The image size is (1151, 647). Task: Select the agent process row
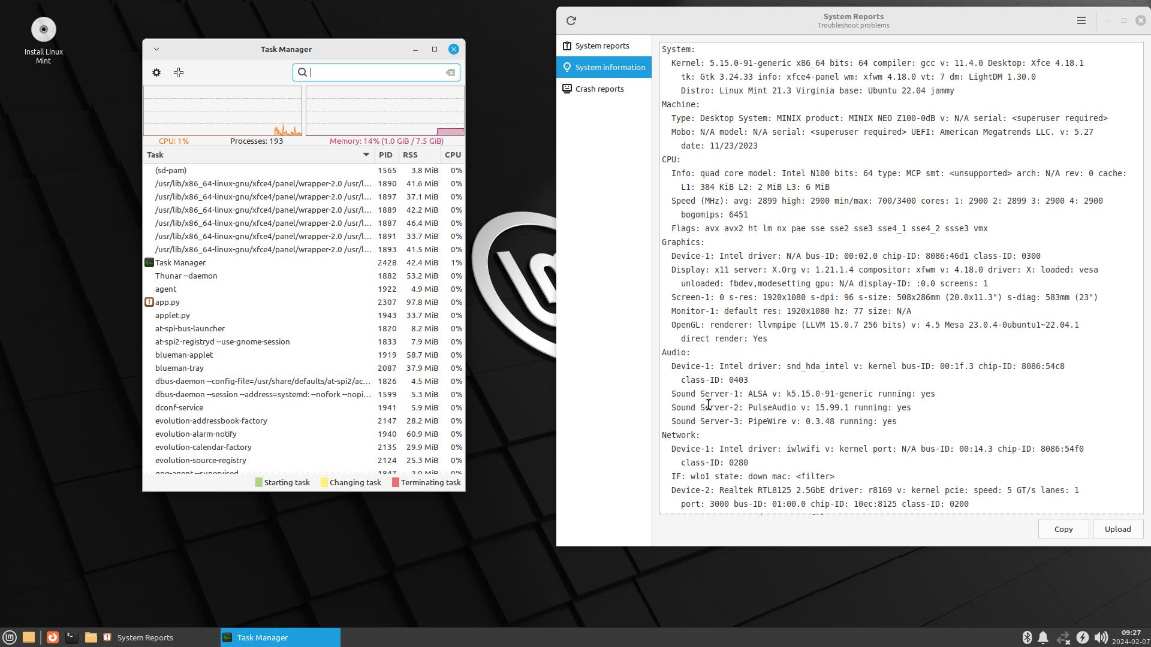[304, 289]
